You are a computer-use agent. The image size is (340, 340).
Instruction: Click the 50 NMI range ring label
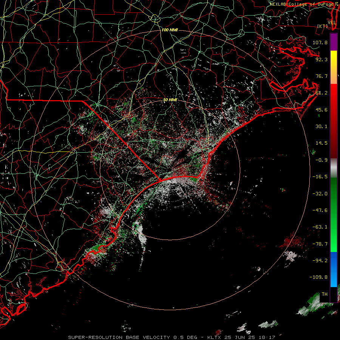[x=170, y=100]
